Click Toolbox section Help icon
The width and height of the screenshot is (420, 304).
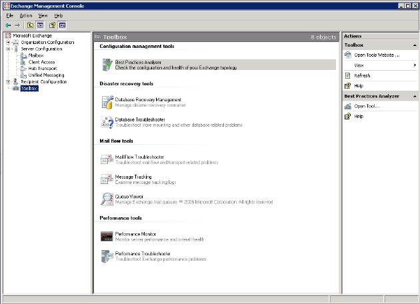tap(348, 86)
